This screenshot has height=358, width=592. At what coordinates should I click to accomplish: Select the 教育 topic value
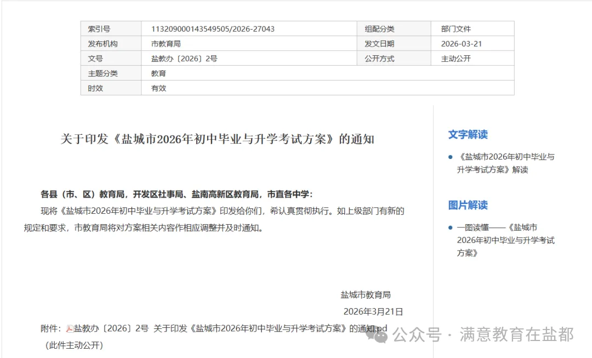[x=158, y=73]
